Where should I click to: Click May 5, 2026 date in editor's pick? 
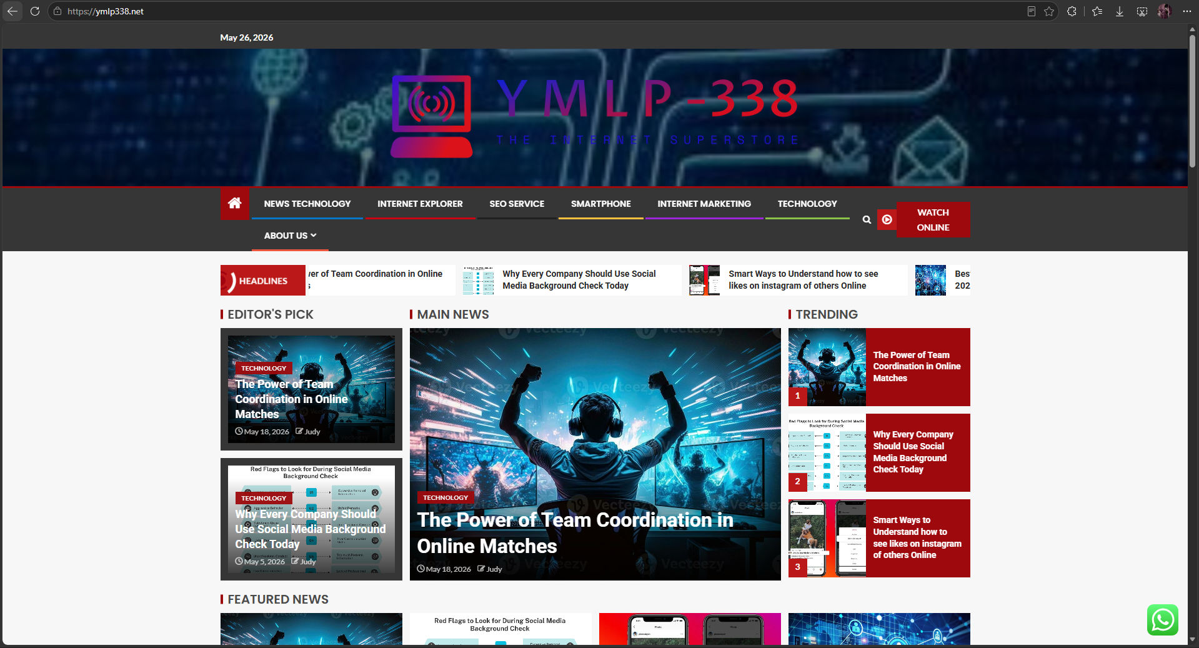coord(264,562)
